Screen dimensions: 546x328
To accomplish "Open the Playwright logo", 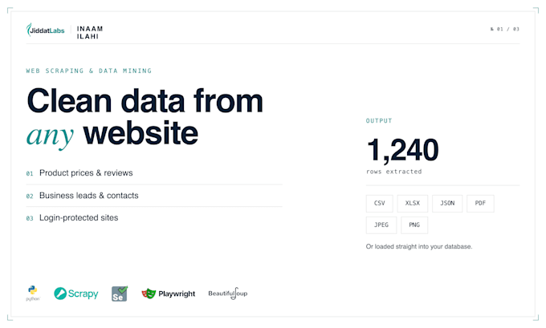I will click(x=168, y=294).
